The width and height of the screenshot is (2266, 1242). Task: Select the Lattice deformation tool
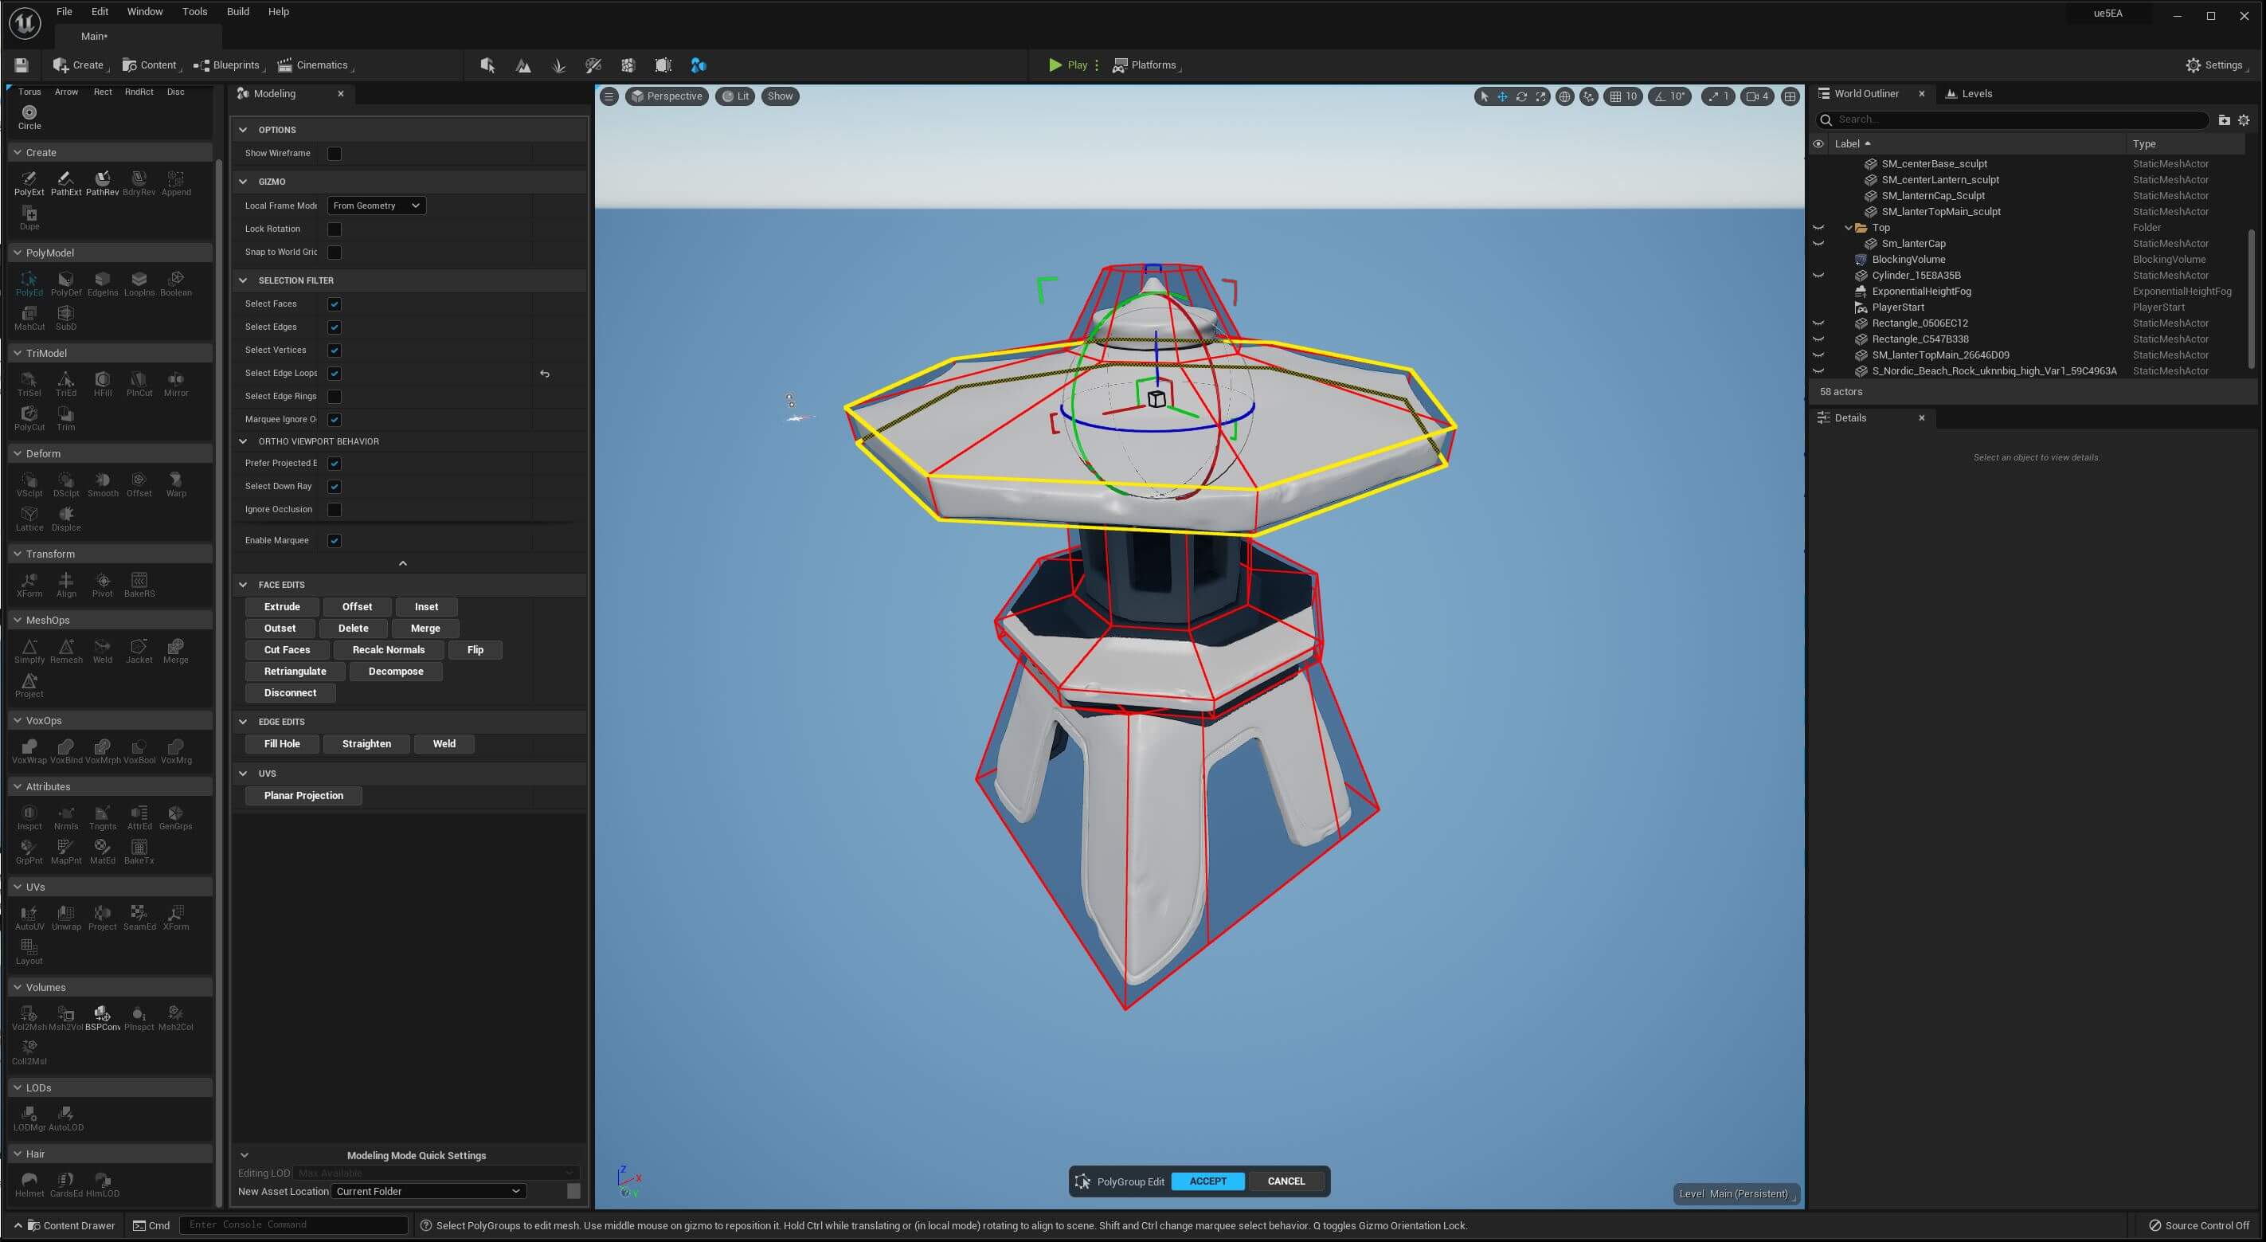coord(29,518)
